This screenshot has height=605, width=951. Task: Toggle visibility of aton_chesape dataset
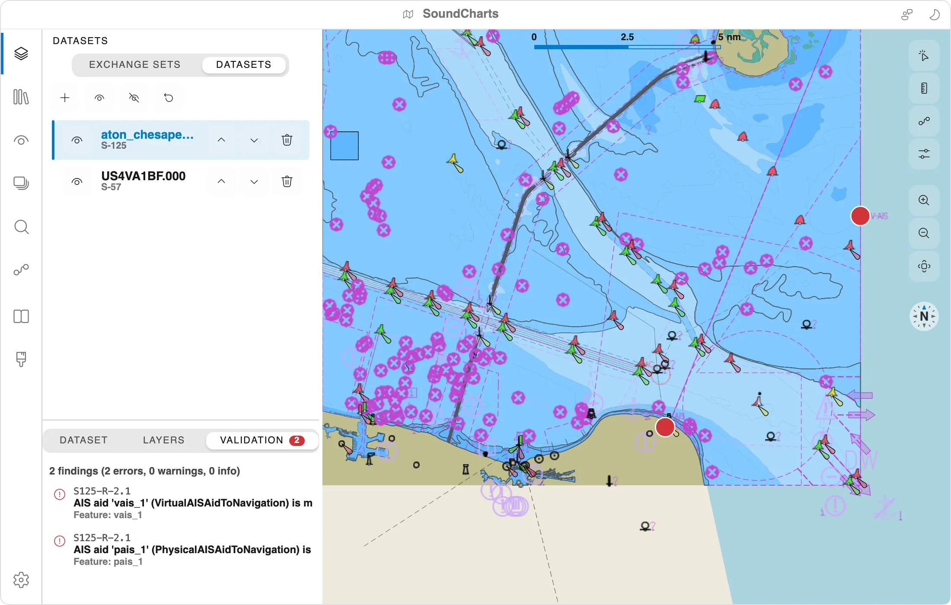77,140
